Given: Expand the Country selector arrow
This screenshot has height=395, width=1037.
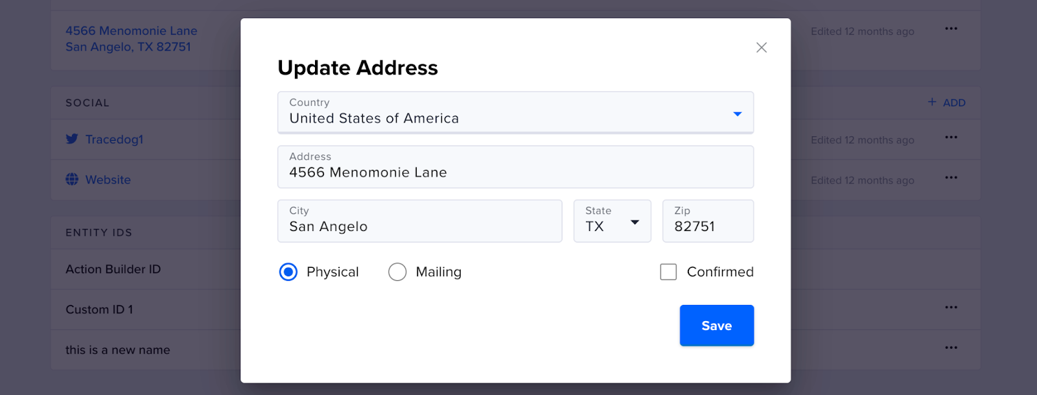Looking at the screenshot, I should 737,113.
